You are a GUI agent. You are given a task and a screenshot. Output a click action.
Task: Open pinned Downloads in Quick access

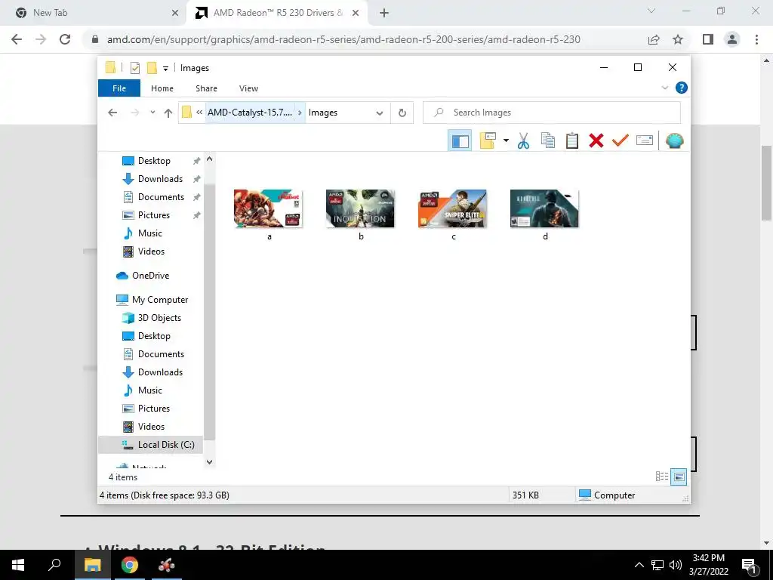pos(160,179)
